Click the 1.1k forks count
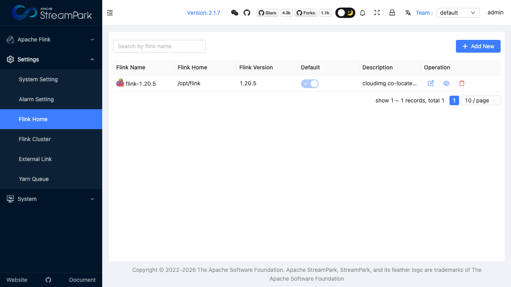Screen dimensions: 511x287 tap(325, 13)
